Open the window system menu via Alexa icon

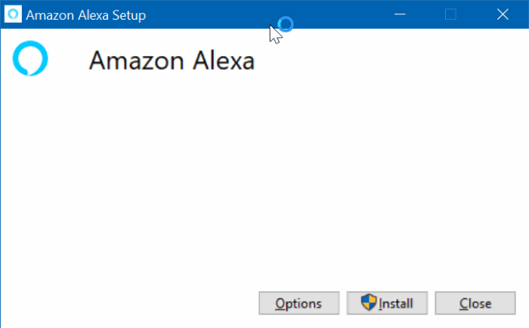14,14
